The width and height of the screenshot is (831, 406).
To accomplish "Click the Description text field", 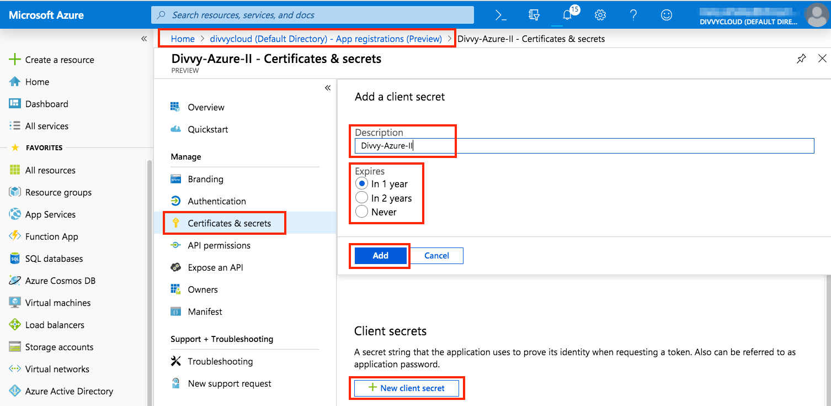I will (584, 146).
